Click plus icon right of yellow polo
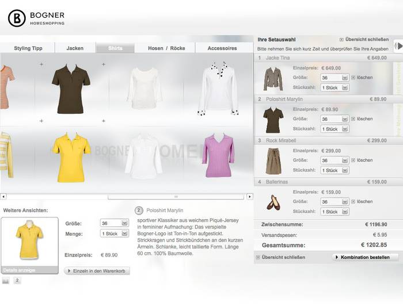Image resolution: width=403 pixels, height=306 pixels. pyautogui.click(x=104, y=121)
